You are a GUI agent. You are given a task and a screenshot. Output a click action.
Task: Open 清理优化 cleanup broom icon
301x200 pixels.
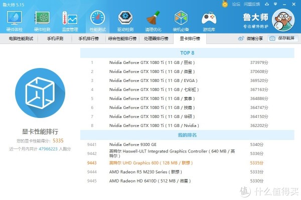(153, 20)
